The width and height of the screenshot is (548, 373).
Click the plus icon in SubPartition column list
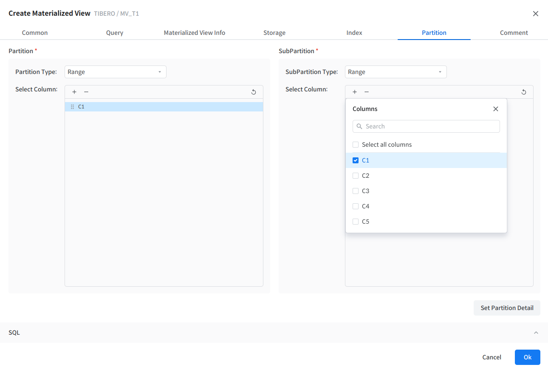coord(355,92)
